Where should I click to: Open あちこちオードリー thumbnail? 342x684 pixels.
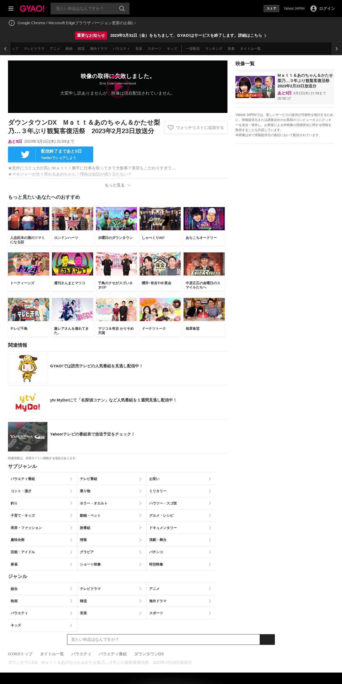pos(204,219)
